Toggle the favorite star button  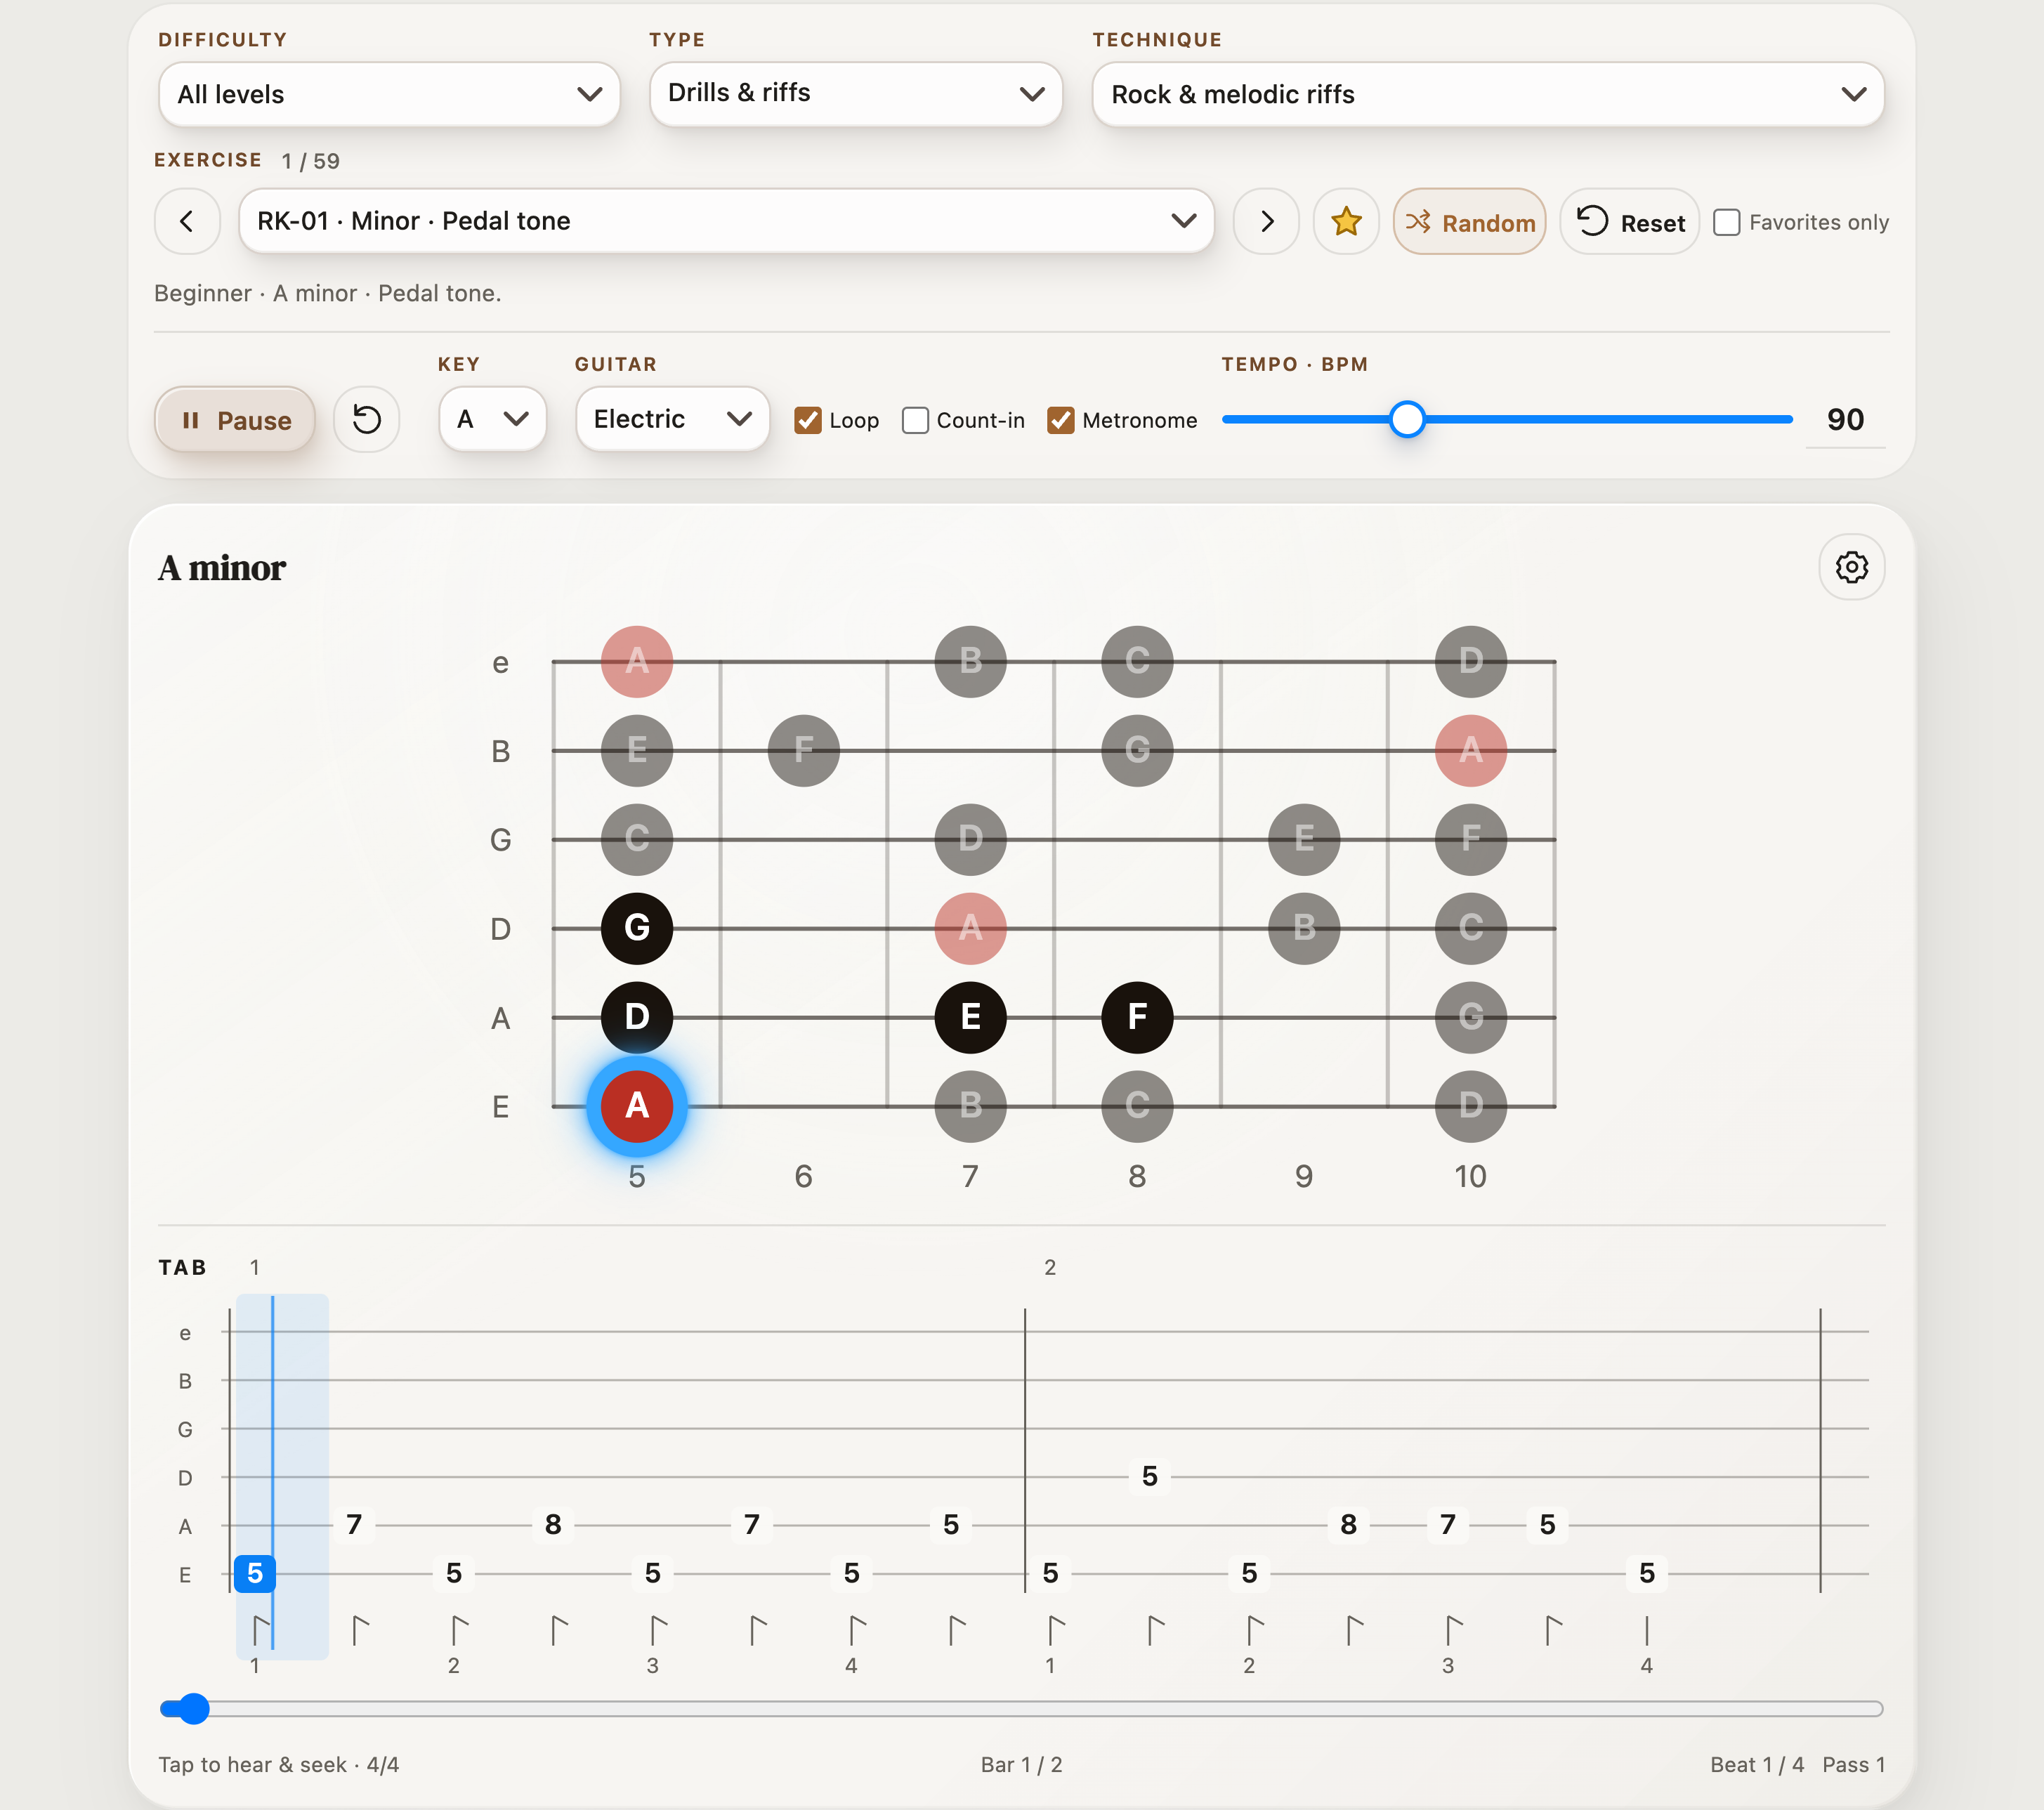[x=1346, y=221]
